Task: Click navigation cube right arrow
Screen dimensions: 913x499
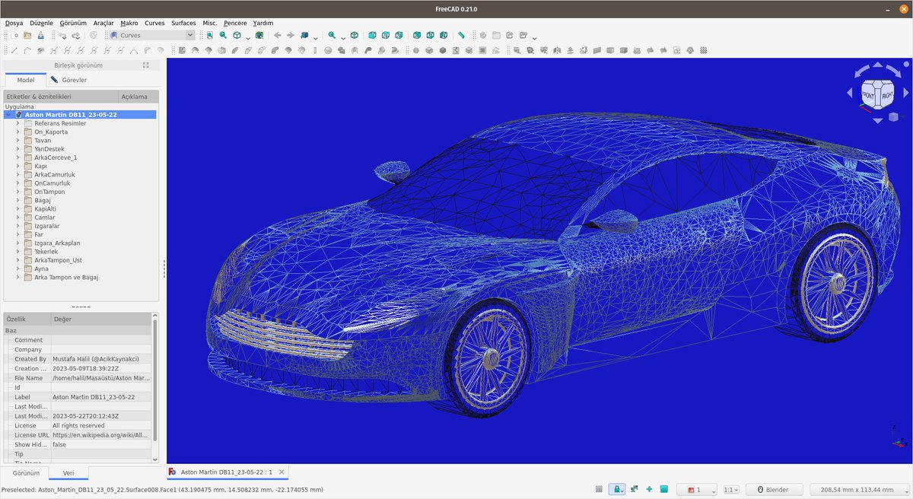Action: pyautogui.click(x=905, y=93)
